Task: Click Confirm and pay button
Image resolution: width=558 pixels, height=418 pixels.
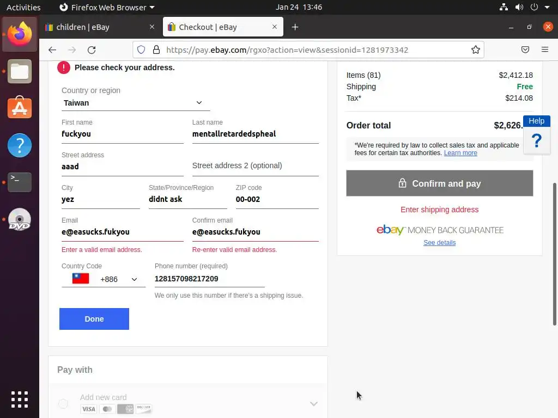Action: click(x=440, y=183)
